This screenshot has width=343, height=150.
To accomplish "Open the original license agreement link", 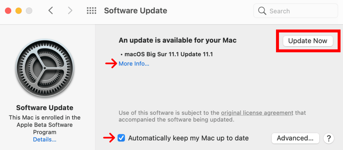I will (x=257, y=113).
